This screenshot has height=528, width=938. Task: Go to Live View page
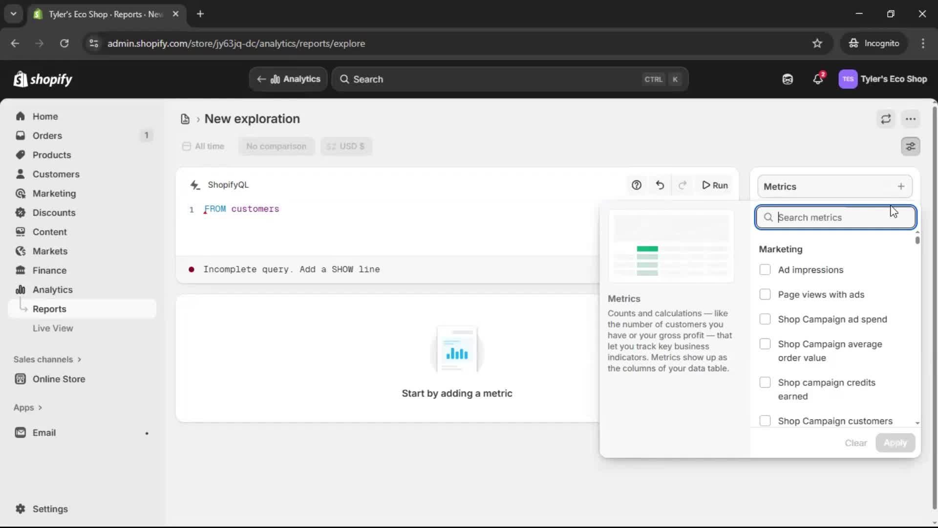(53, 329)
